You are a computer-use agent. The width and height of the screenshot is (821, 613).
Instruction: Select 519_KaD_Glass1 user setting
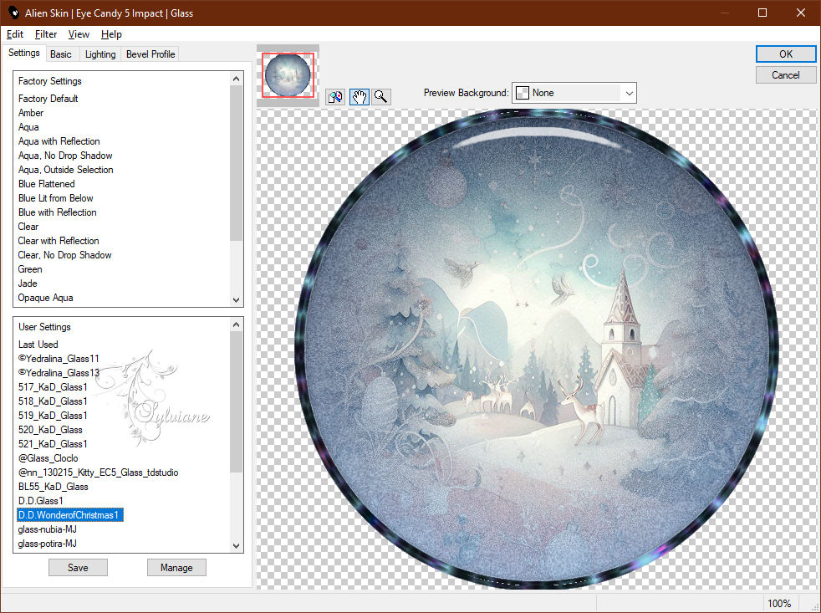tap(53, 415)
